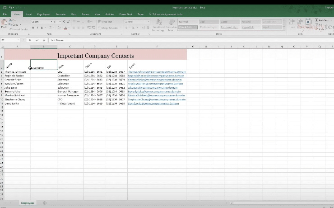Viewport: 334px width, 208px height.
Task: Expand the Merge & Center arrow
Action: 121,28
